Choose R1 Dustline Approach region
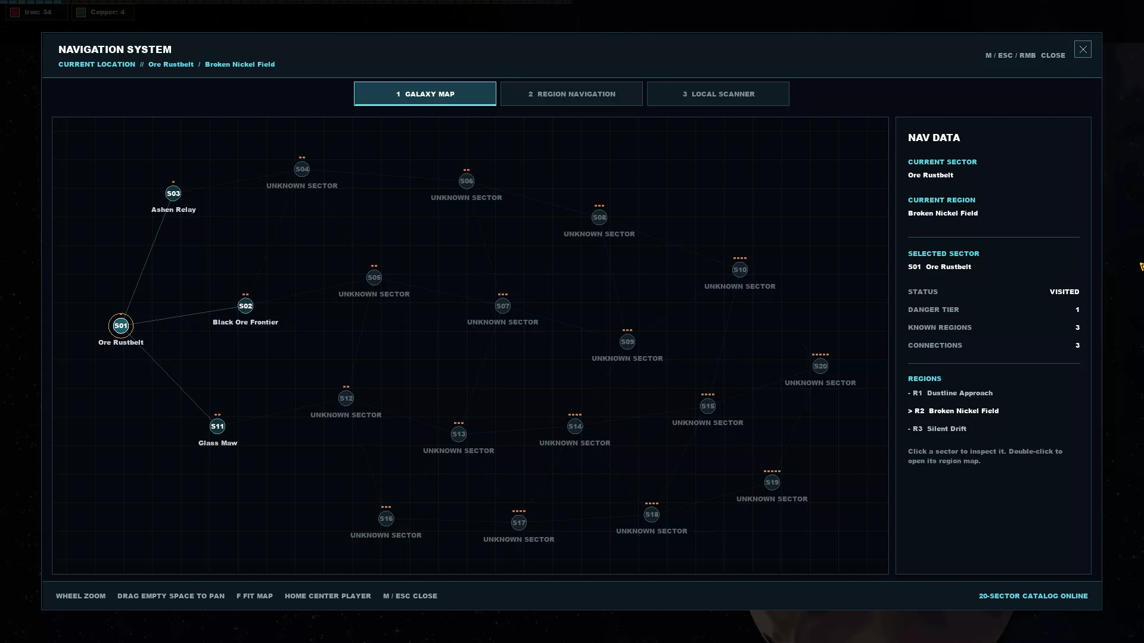Image resolution: width=1144 pixels, height=643 pixels. click(x=950, y=393)
